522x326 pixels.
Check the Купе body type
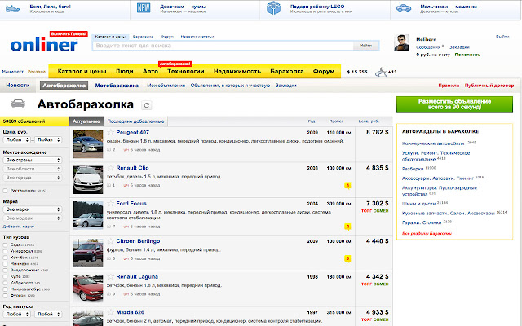coord(5,276)
